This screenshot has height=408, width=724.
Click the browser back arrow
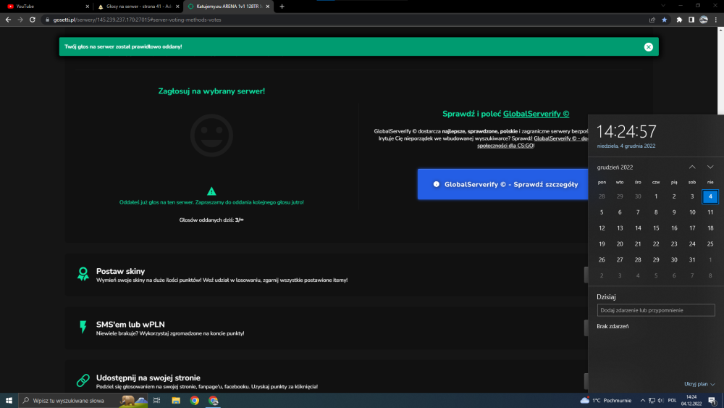[x=8, y=20]
